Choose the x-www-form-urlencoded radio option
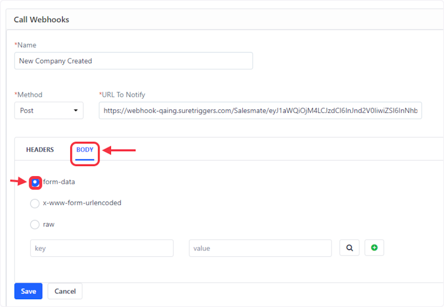Viewport: 444px width, 307px height. tap(35, 203)
